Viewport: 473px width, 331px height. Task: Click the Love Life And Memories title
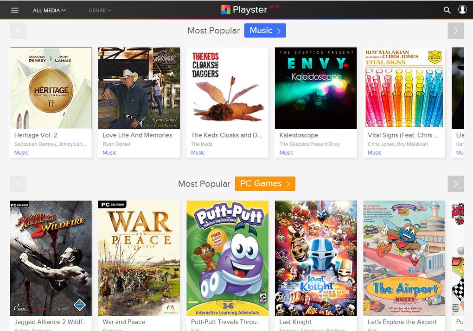click(x=137, y=135)
